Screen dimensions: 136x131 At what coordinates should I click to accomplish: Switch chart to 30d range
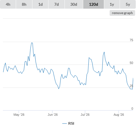point(74,4)
